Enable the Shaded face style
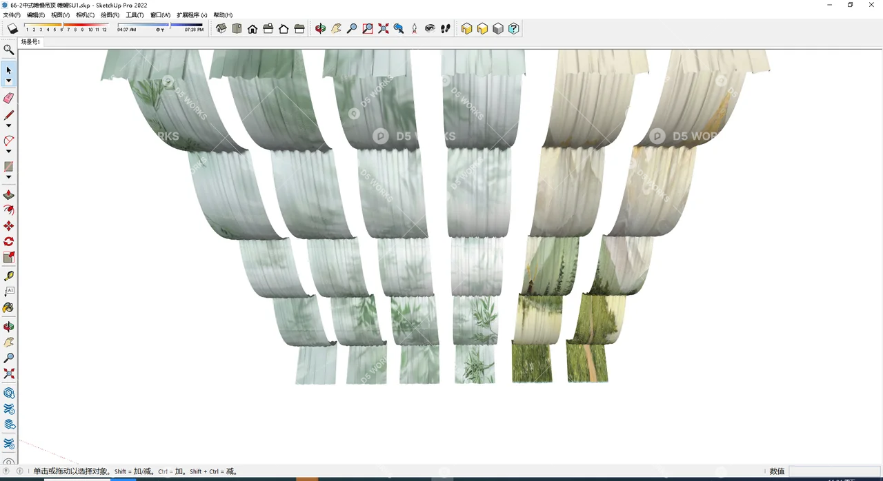 click(x=482, y=28)
